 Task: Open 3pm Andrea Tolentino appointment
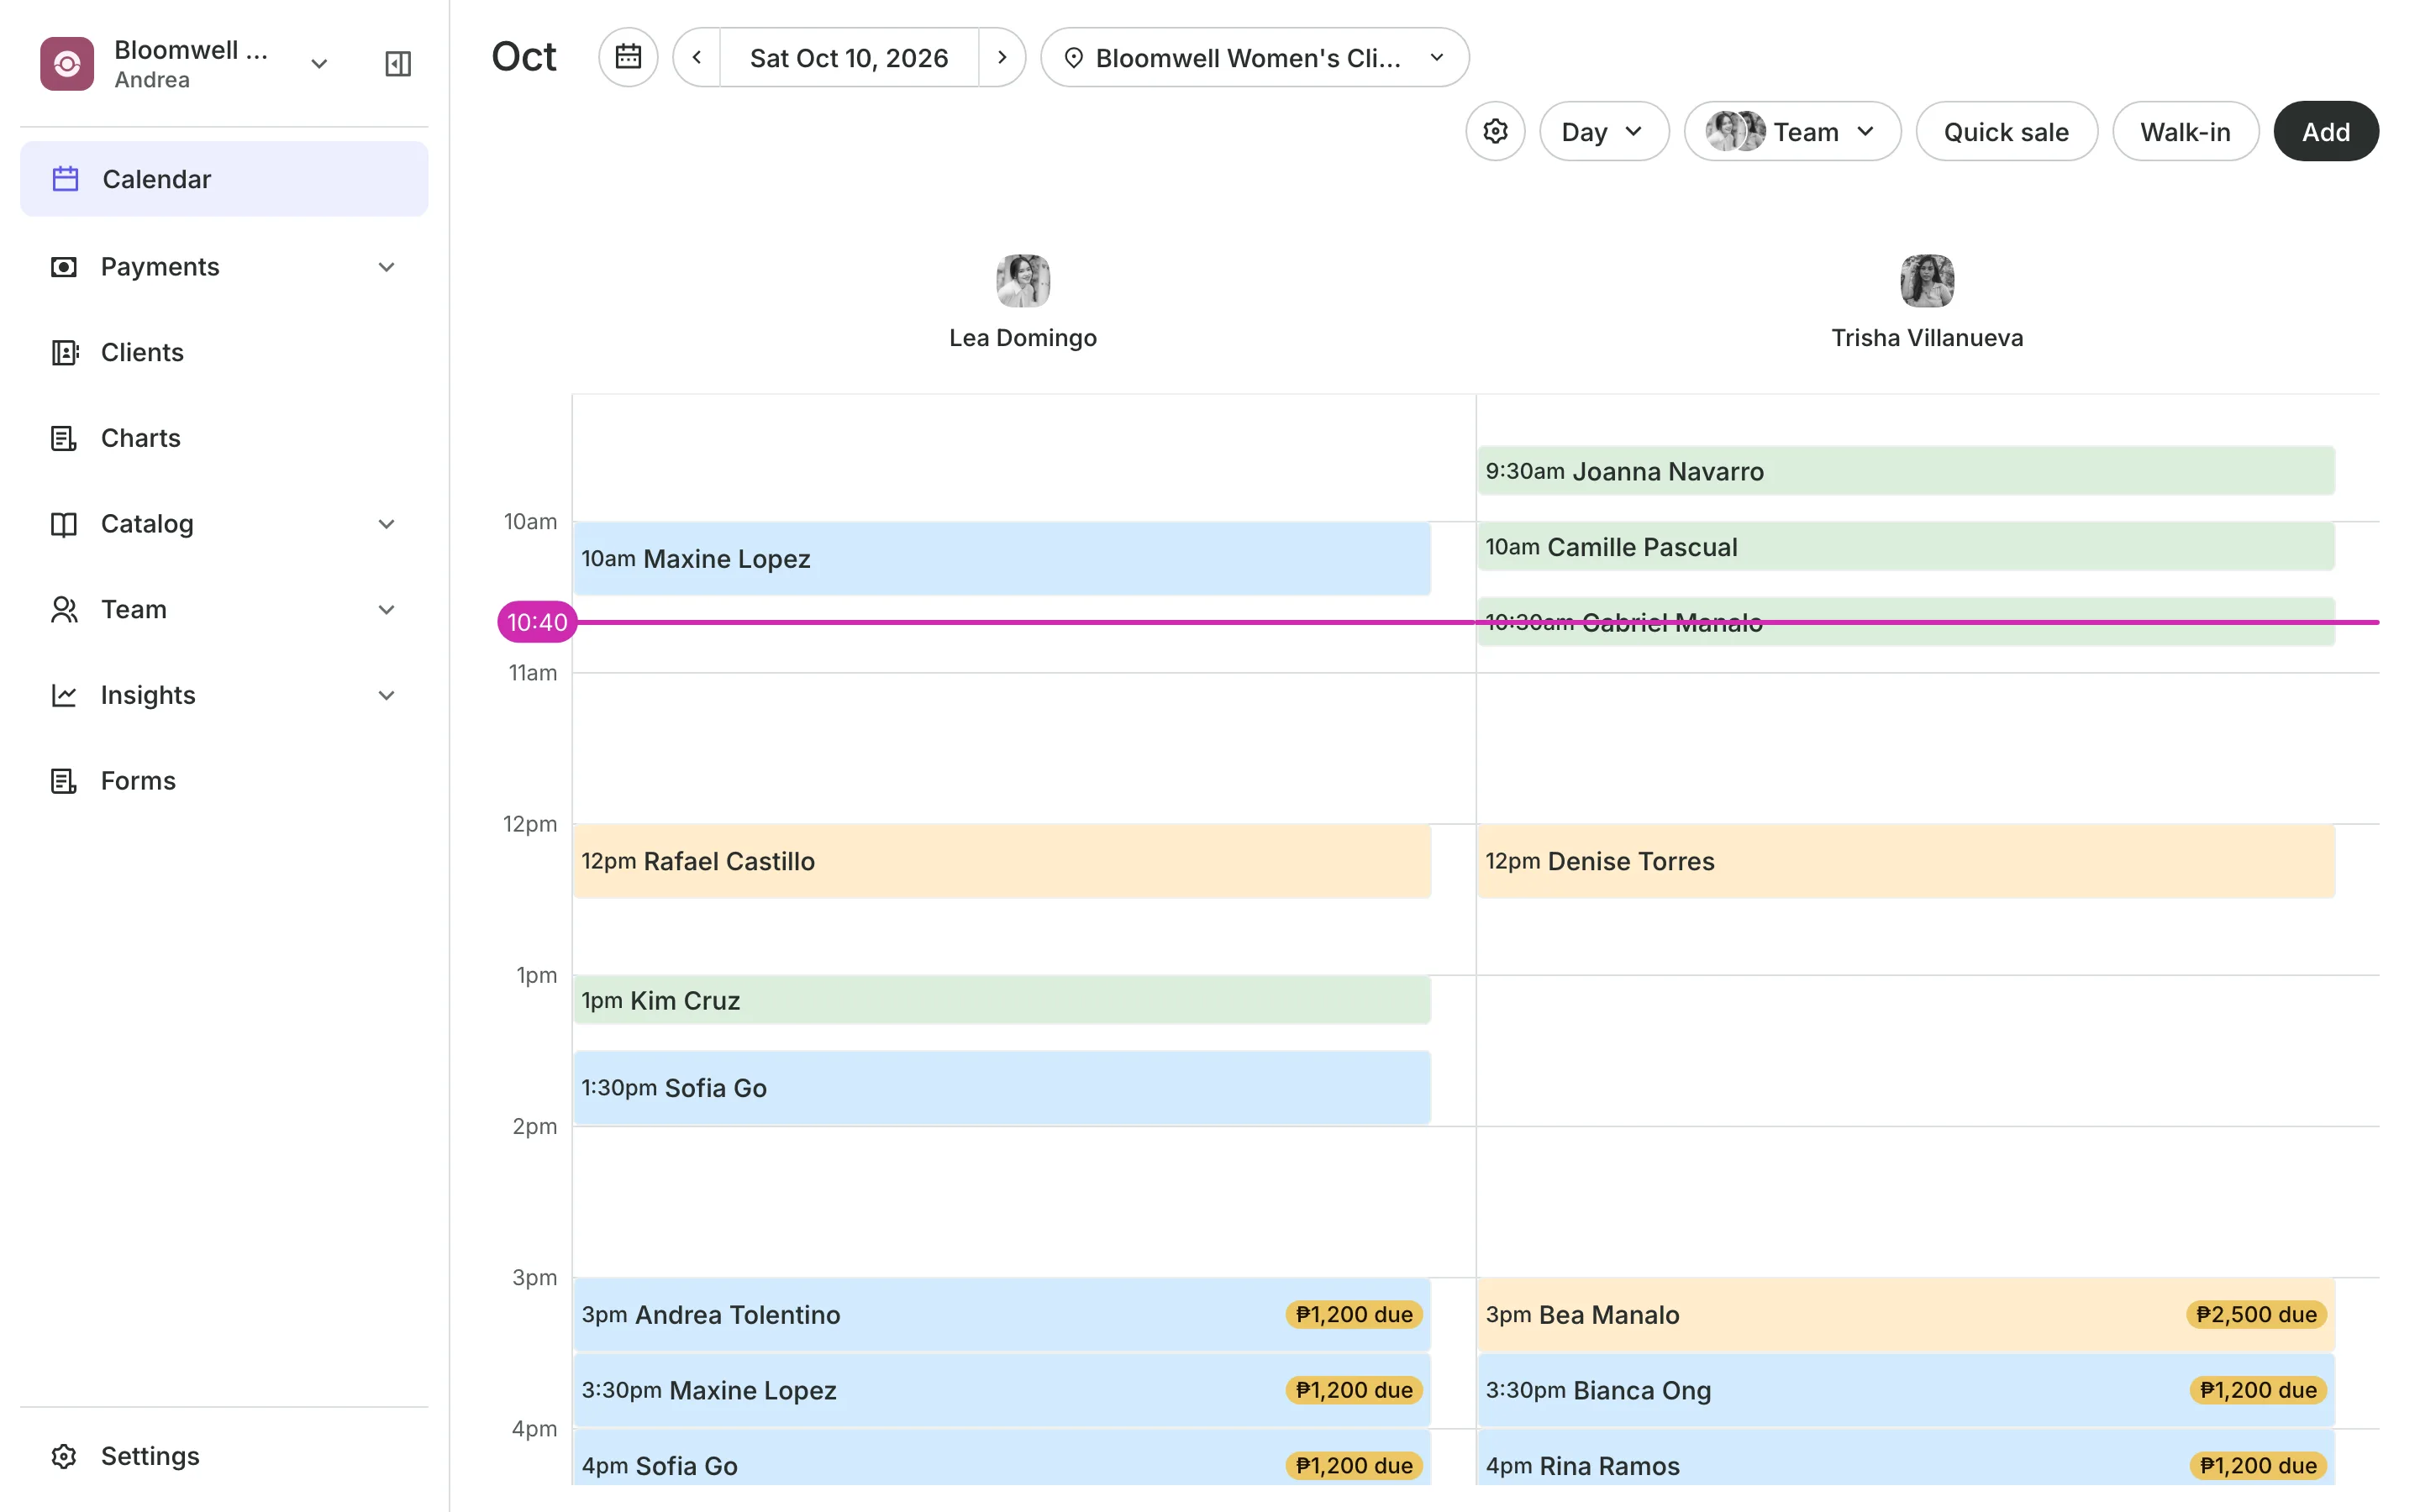pyautogui.click(x=1002, y=1315)
